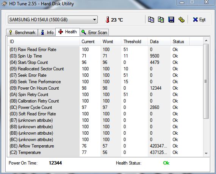Click the 437125... data value
Screen dimensions: 216x174
(x=158, y=152)
